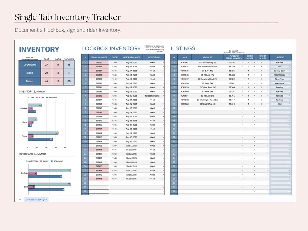The height and width of the screenshot is (231, 308).
Task: Click the LOCKBOX SERIAL NUMBER column header
Action: [234, 57]
